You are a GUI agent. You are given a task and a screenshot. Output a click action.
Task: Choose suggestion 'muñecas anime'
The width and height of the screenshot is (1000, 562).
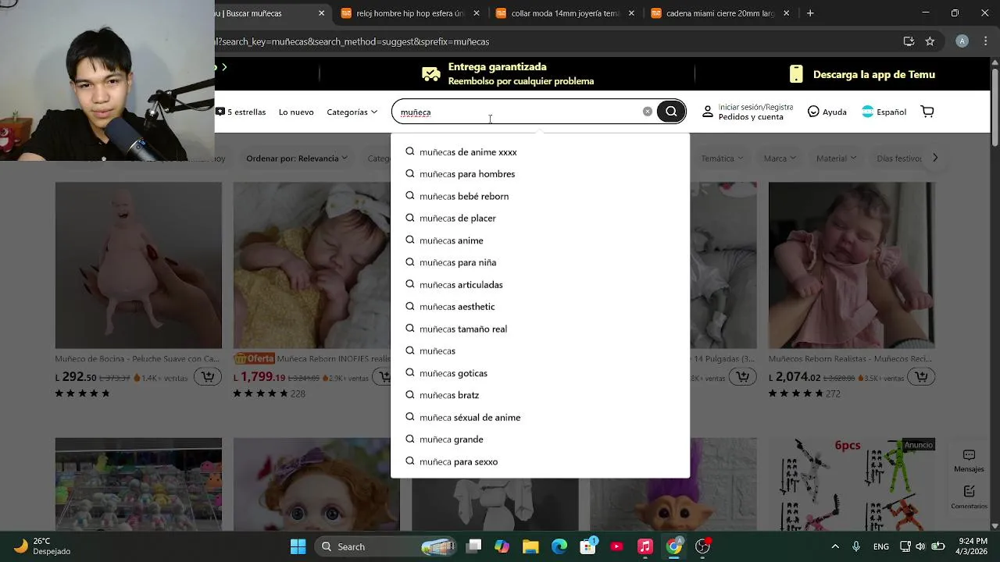click(x=540, y=240)
